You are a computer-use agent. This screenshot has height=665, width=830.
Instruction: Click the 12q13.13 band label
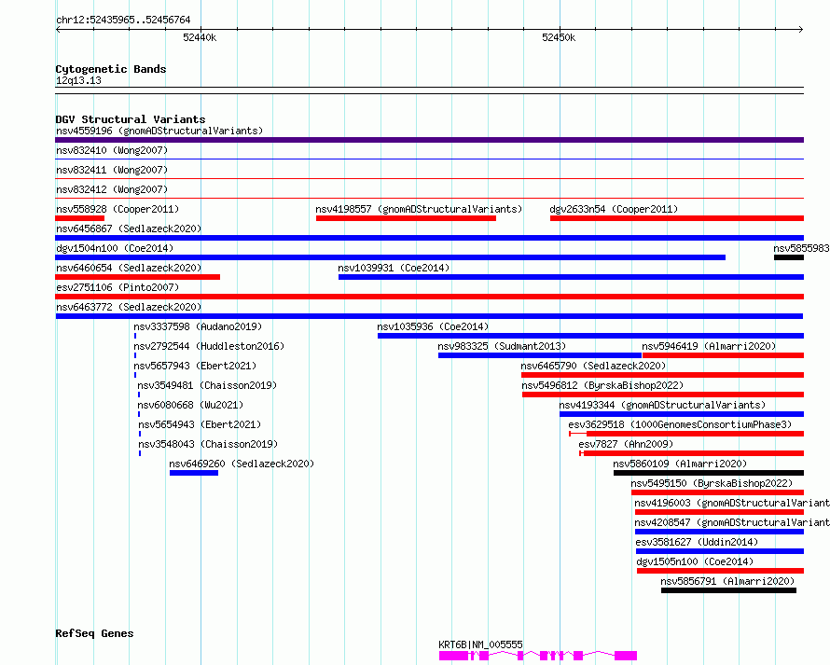pyautogui.click(x=78, y=80)
